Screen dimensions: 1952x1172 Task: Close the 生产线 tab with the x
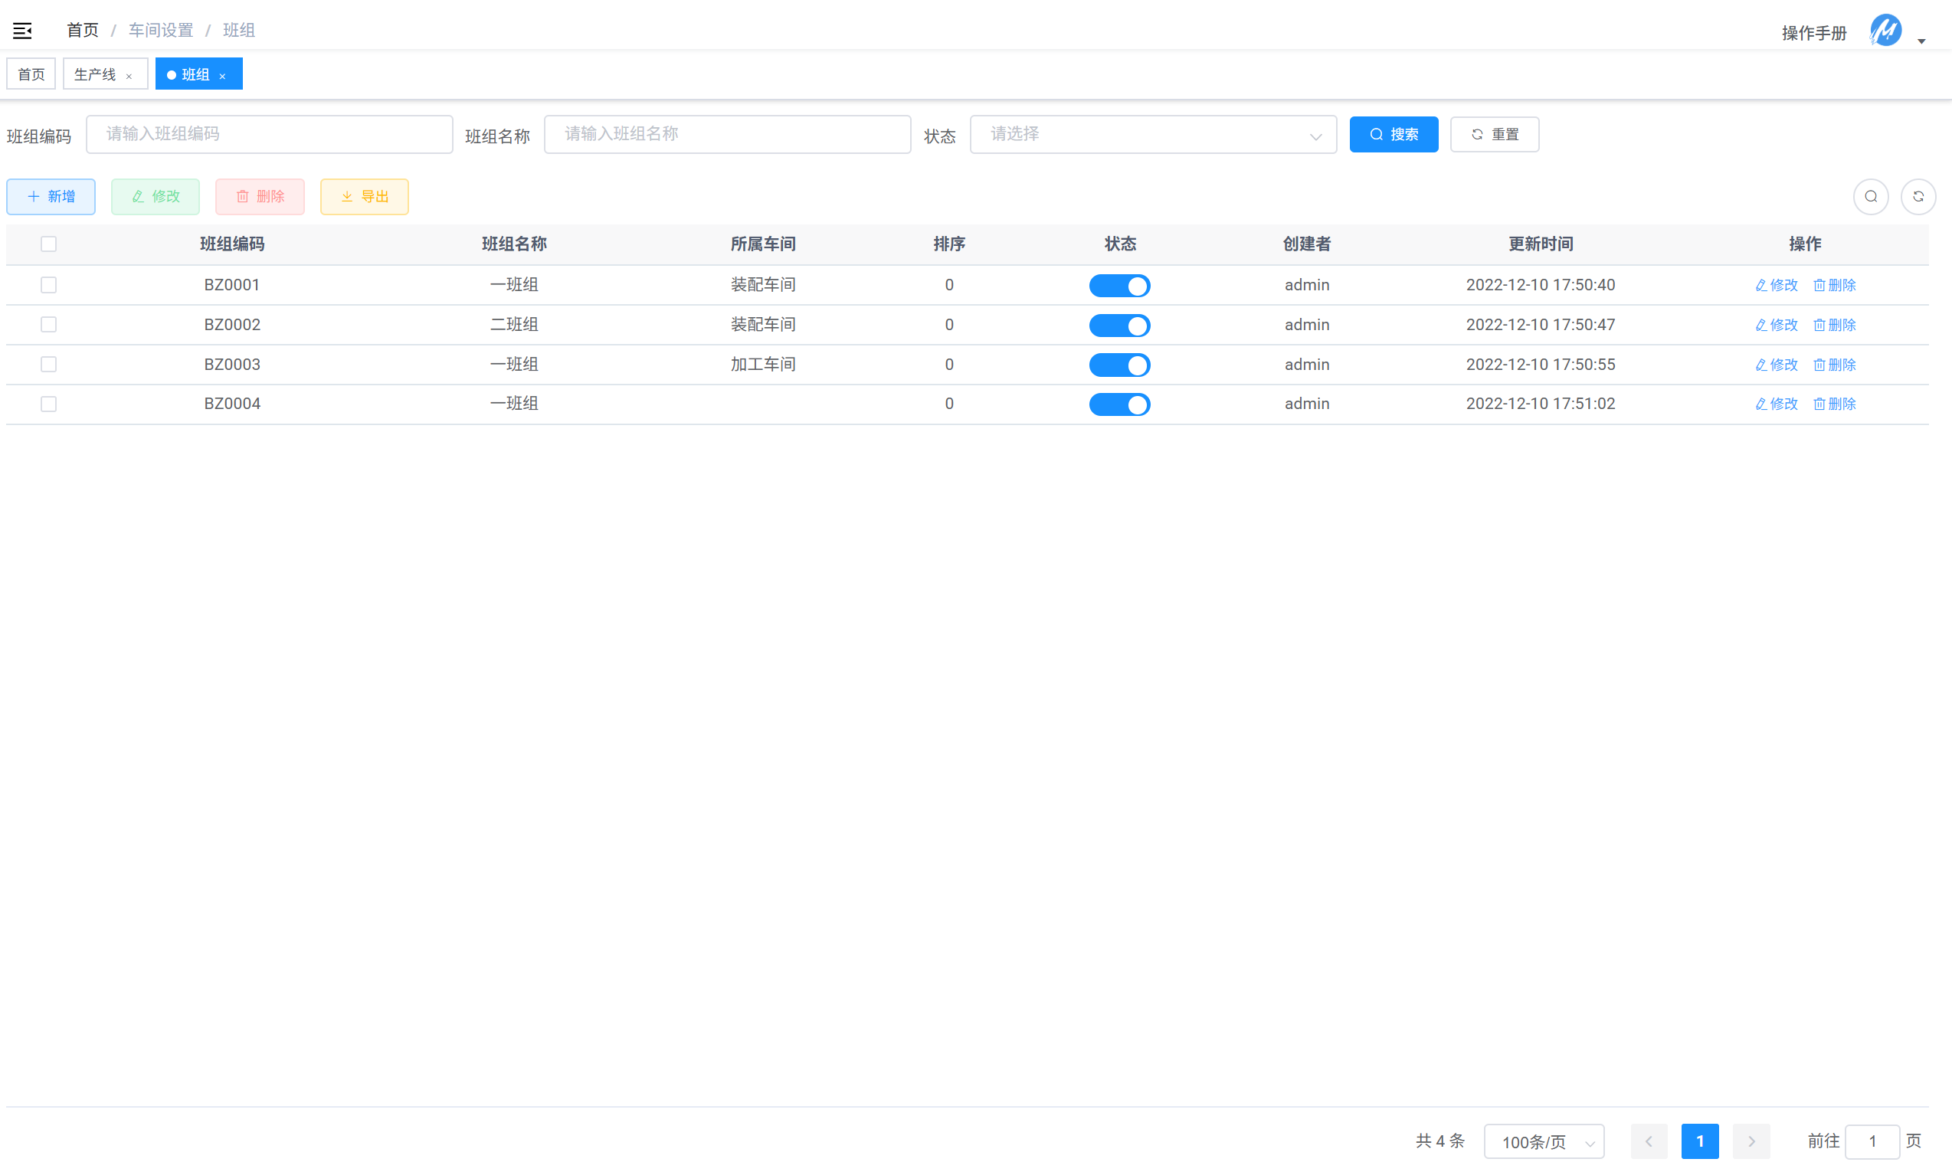click(129, 76)
